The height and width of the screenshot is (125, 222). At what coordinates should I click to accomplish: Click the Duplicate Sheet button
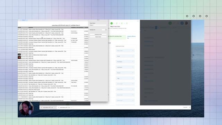coord(98,34)
